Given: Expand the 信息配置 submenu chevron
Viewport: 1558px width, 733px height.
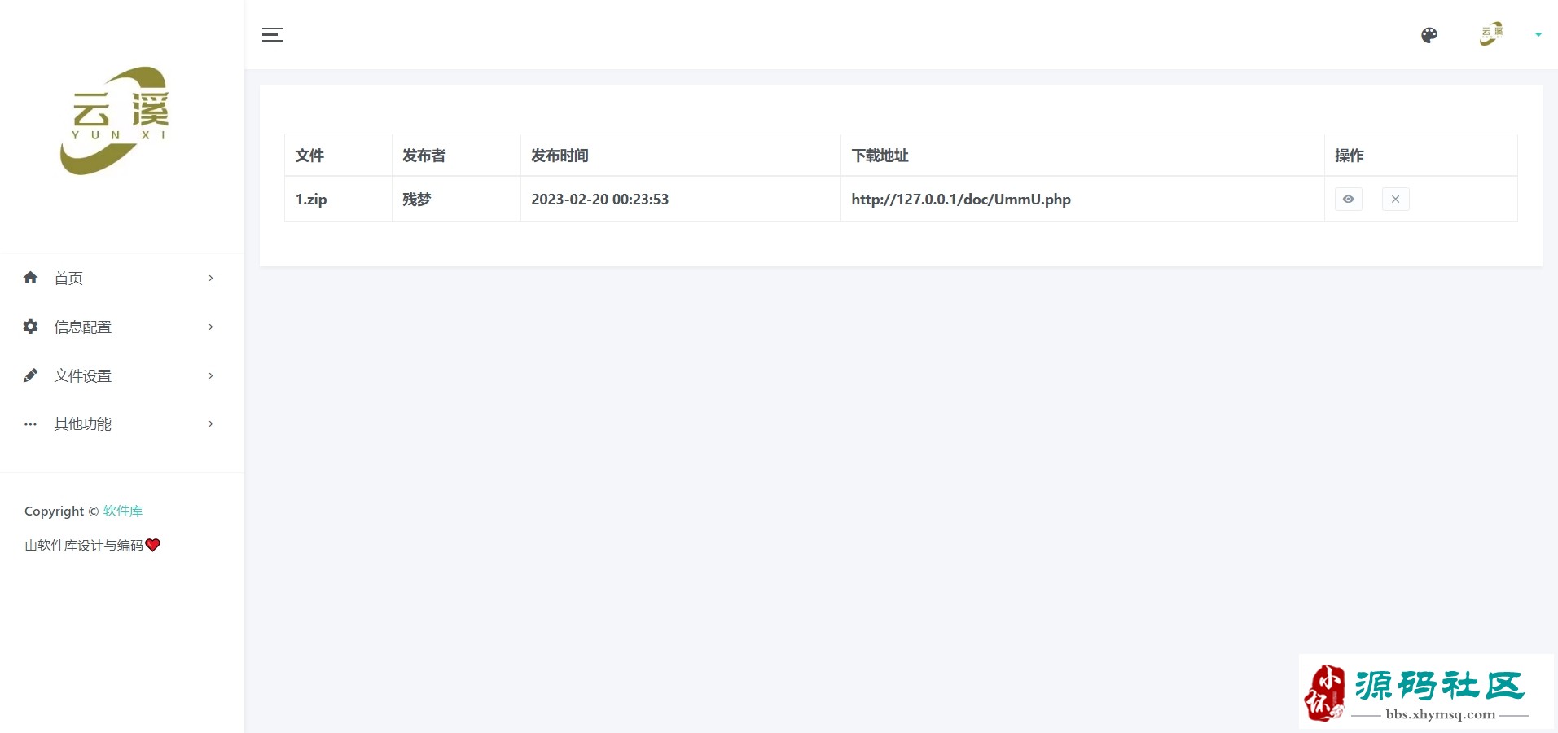Looking at the screenshot, I should (211, 327).
